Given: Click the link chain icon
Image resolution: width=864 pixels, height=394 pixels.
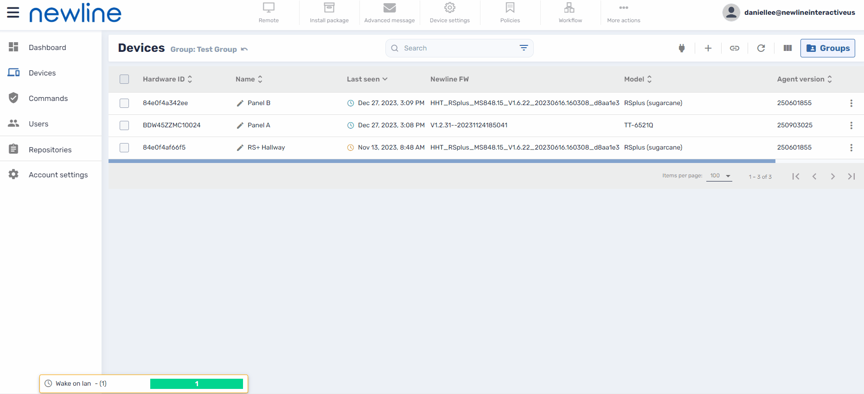Looking at the screenshot, I should (735, 48).
